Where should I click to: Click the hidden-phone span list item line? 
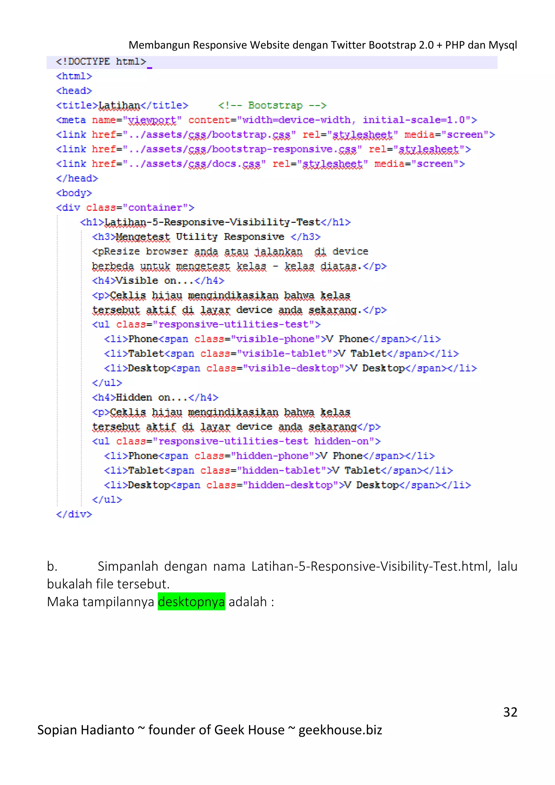(x=269, y=456)
